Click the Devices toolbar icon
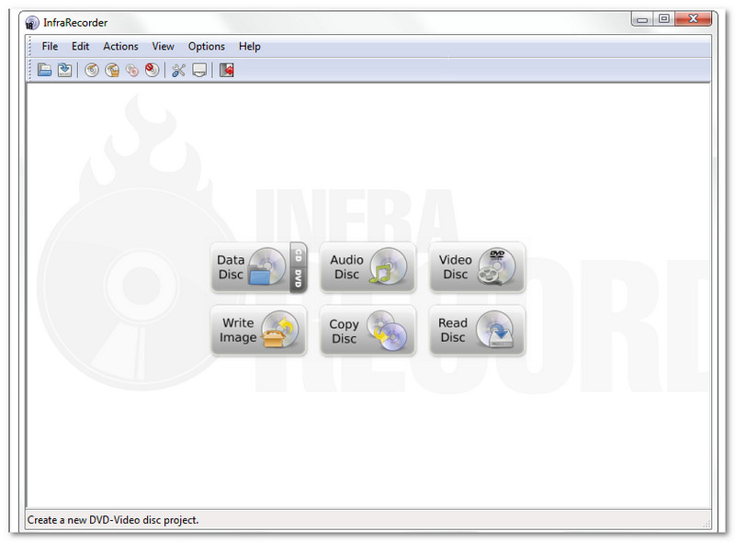This screenshot has height=542, width=735. (199, 71)
